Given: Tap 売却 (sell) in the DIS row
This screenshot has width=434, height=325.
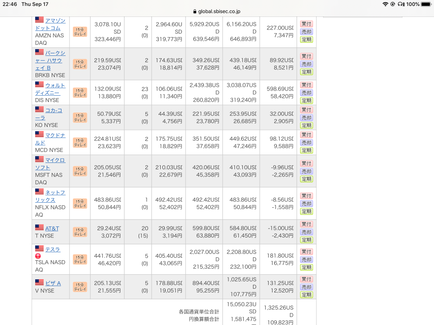Looking at the screenshot, I should tap(306, 93).
